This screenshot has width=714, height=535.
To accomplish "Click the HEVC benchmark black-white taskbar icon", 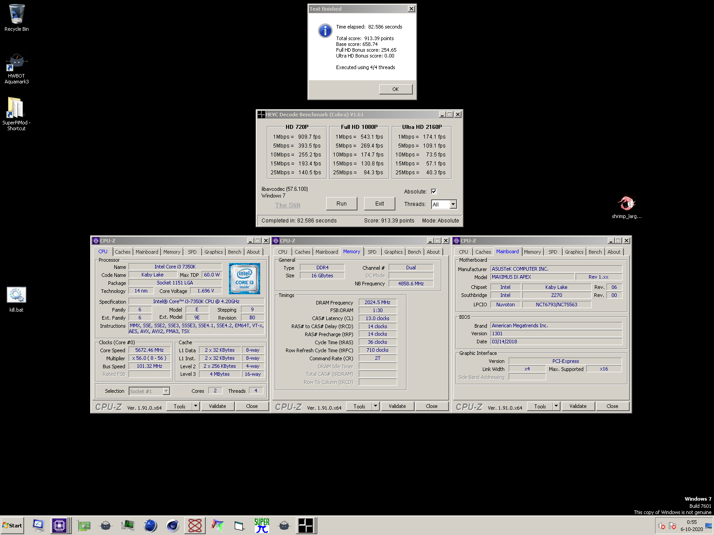I will point(306,526).
